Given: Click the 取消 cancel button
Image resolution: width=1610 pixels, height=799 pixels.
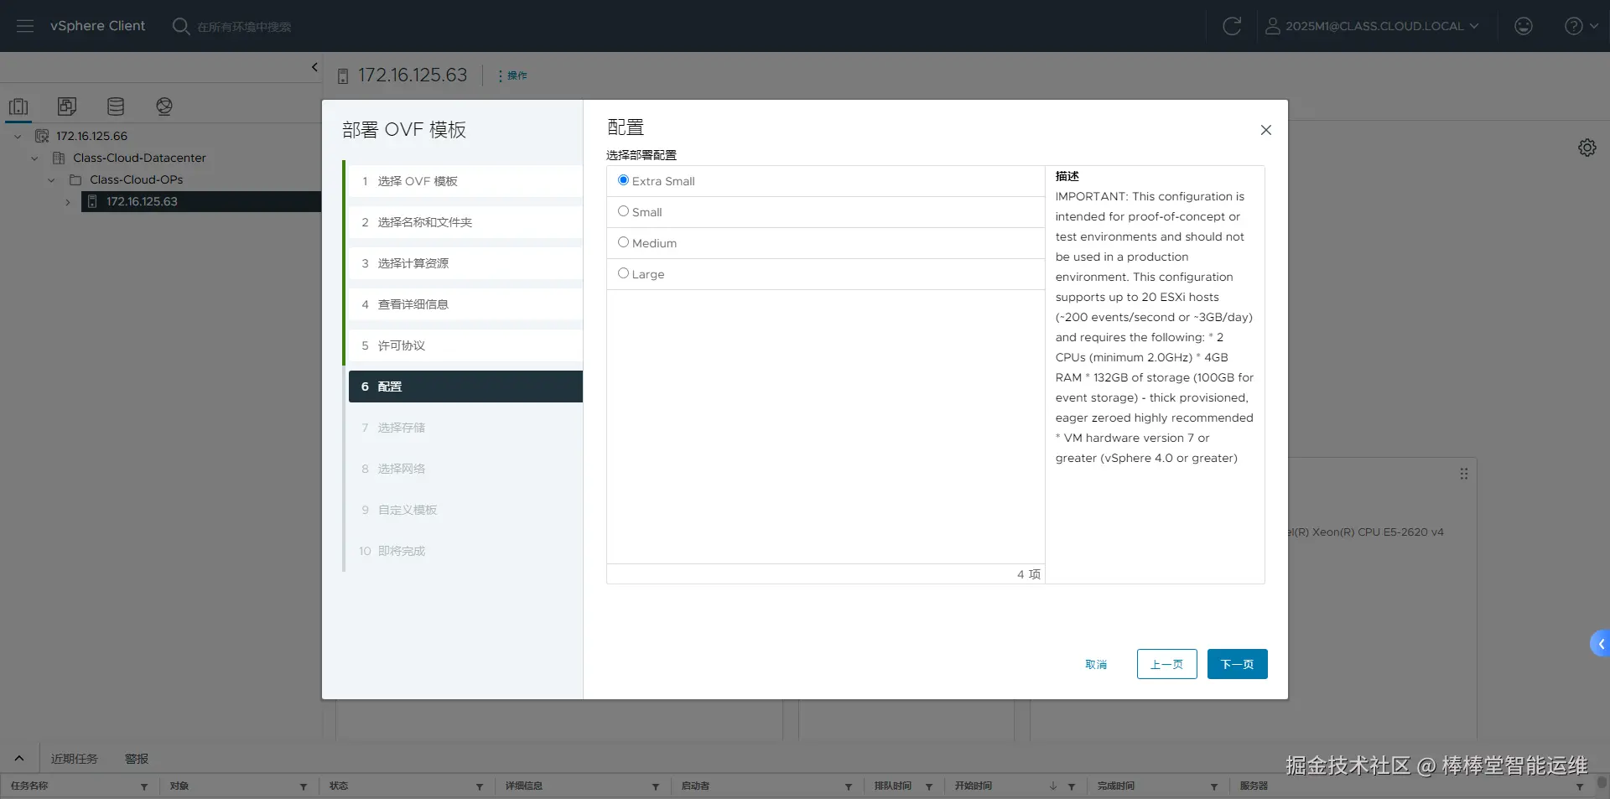Looking at the screenshot, I should click(x=1096, y=664).
